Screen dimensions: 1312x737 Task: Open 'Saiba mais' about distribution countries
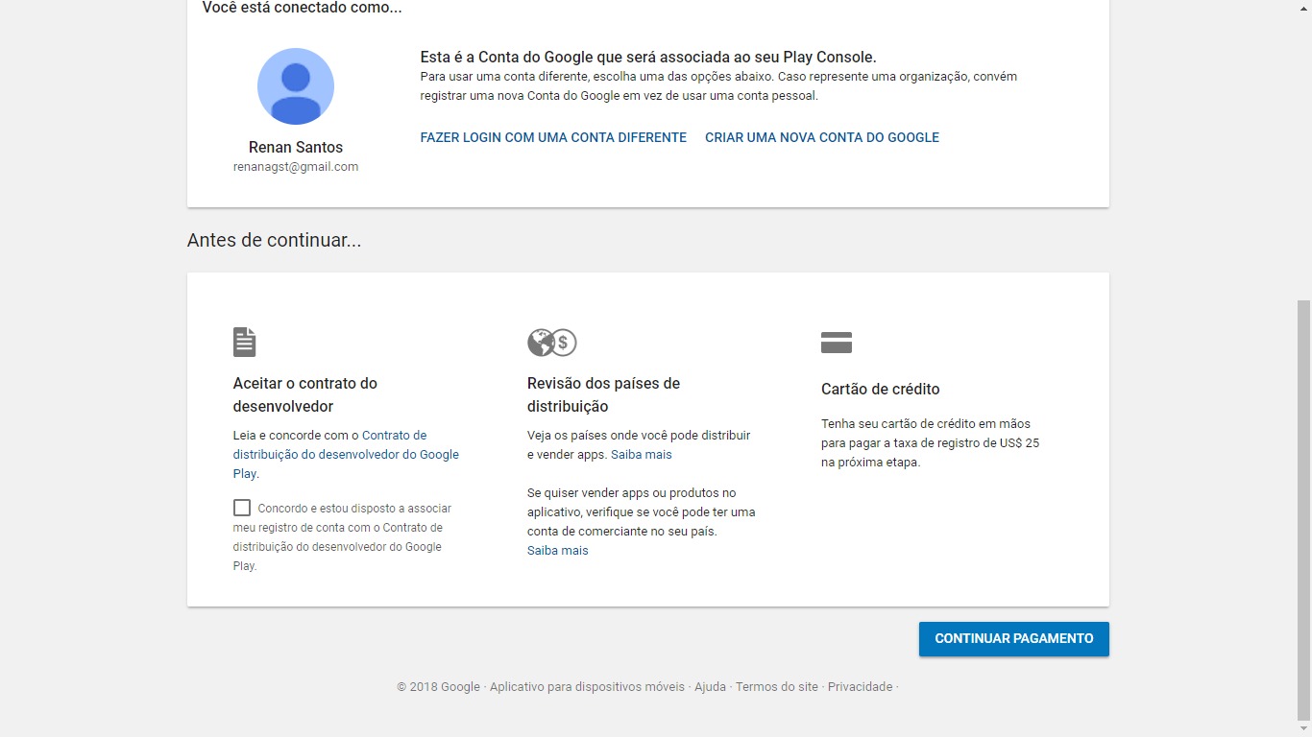(642, 454)
